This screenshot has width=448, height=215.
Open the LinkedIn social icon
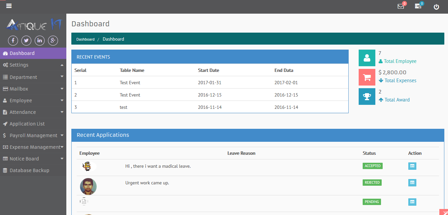[39, 40]
